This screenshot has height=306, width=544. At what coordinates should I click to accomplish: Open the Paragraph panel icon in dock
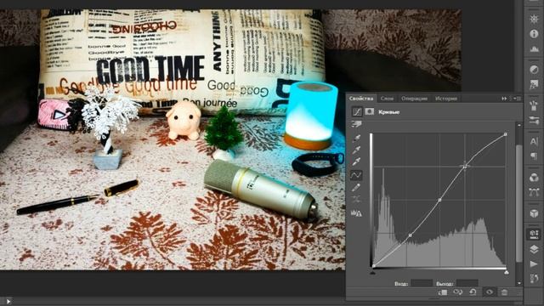click(534, 156)
